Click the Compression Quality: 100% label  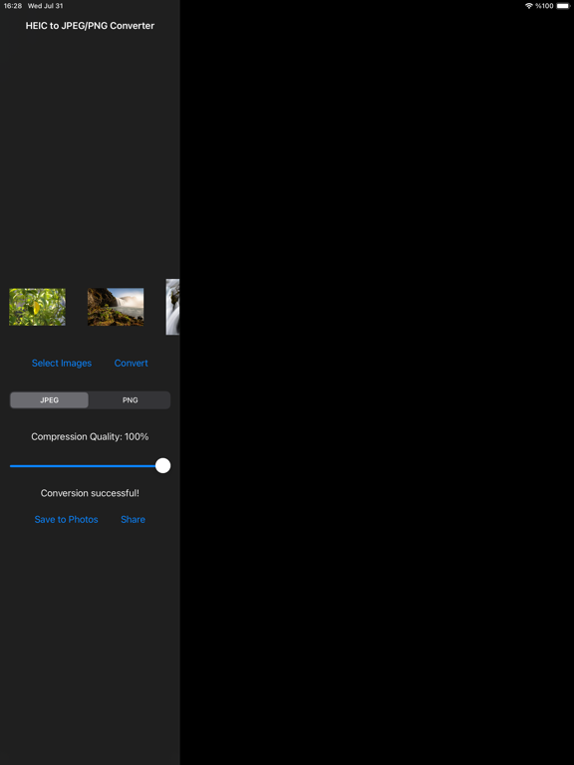(90, 436)
